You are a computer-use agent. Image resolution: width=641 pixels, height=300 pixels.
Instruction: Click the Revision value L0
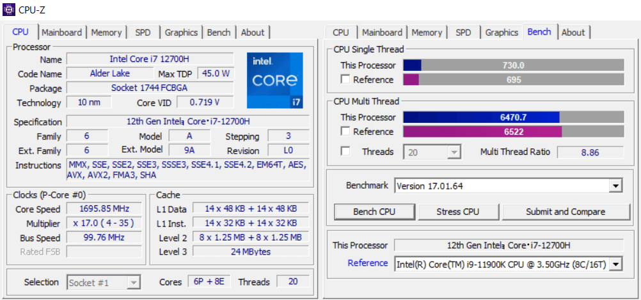click(x=289, y=150)
